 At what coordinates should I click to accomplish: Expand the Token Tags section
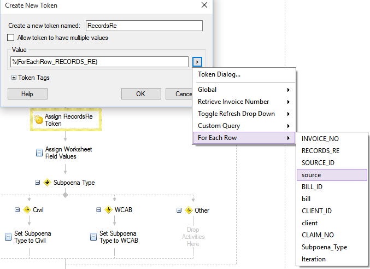point(14,78)
